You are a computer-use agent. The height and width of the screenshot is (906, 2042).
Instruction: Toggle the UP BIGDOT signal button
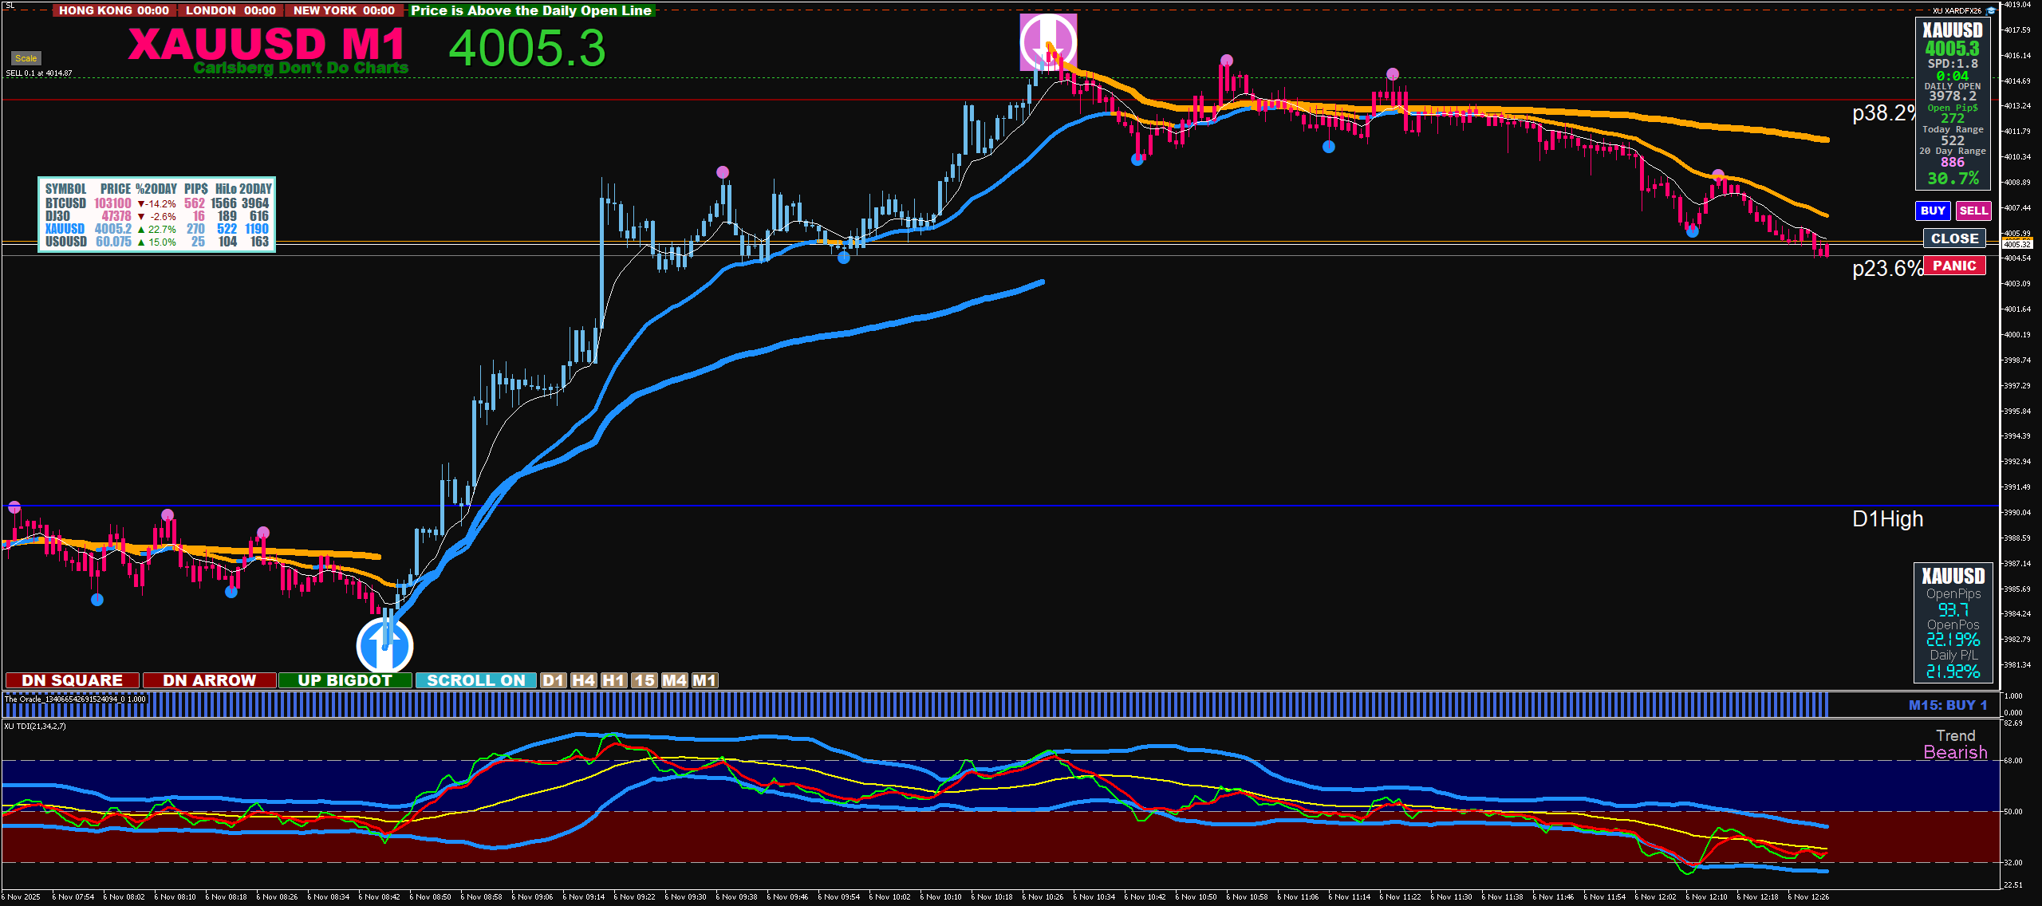pos(345,680)
